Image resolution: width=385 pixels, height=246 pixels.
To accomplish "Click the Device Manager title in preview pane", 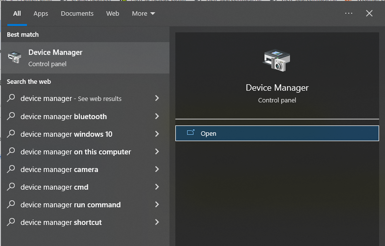I will (277, 88).
